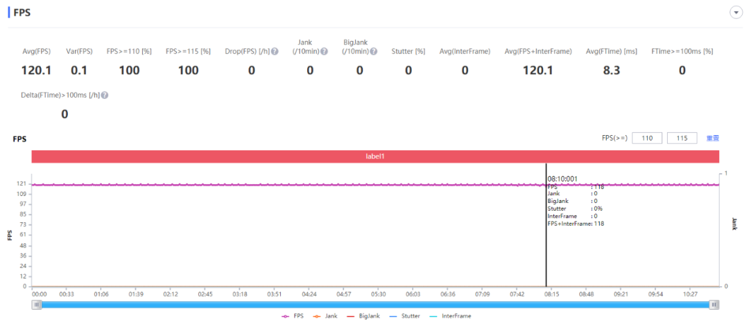
Task: Click the FPS threshold field showing 110
Action: click(x=647, y=139)
